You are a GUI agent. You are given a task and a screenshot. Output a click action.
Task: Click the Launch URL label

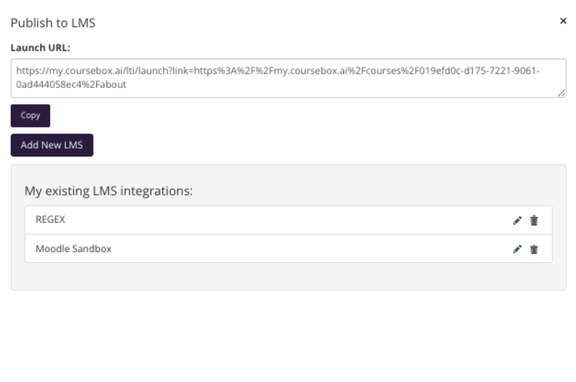click(x=40, y=48)
